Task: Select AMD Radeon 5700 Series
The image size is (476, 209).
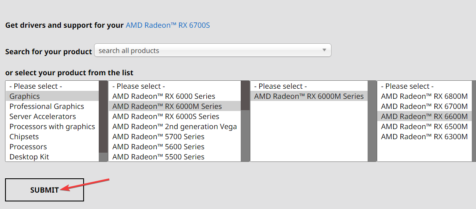Action: click(x=158, y=137)
